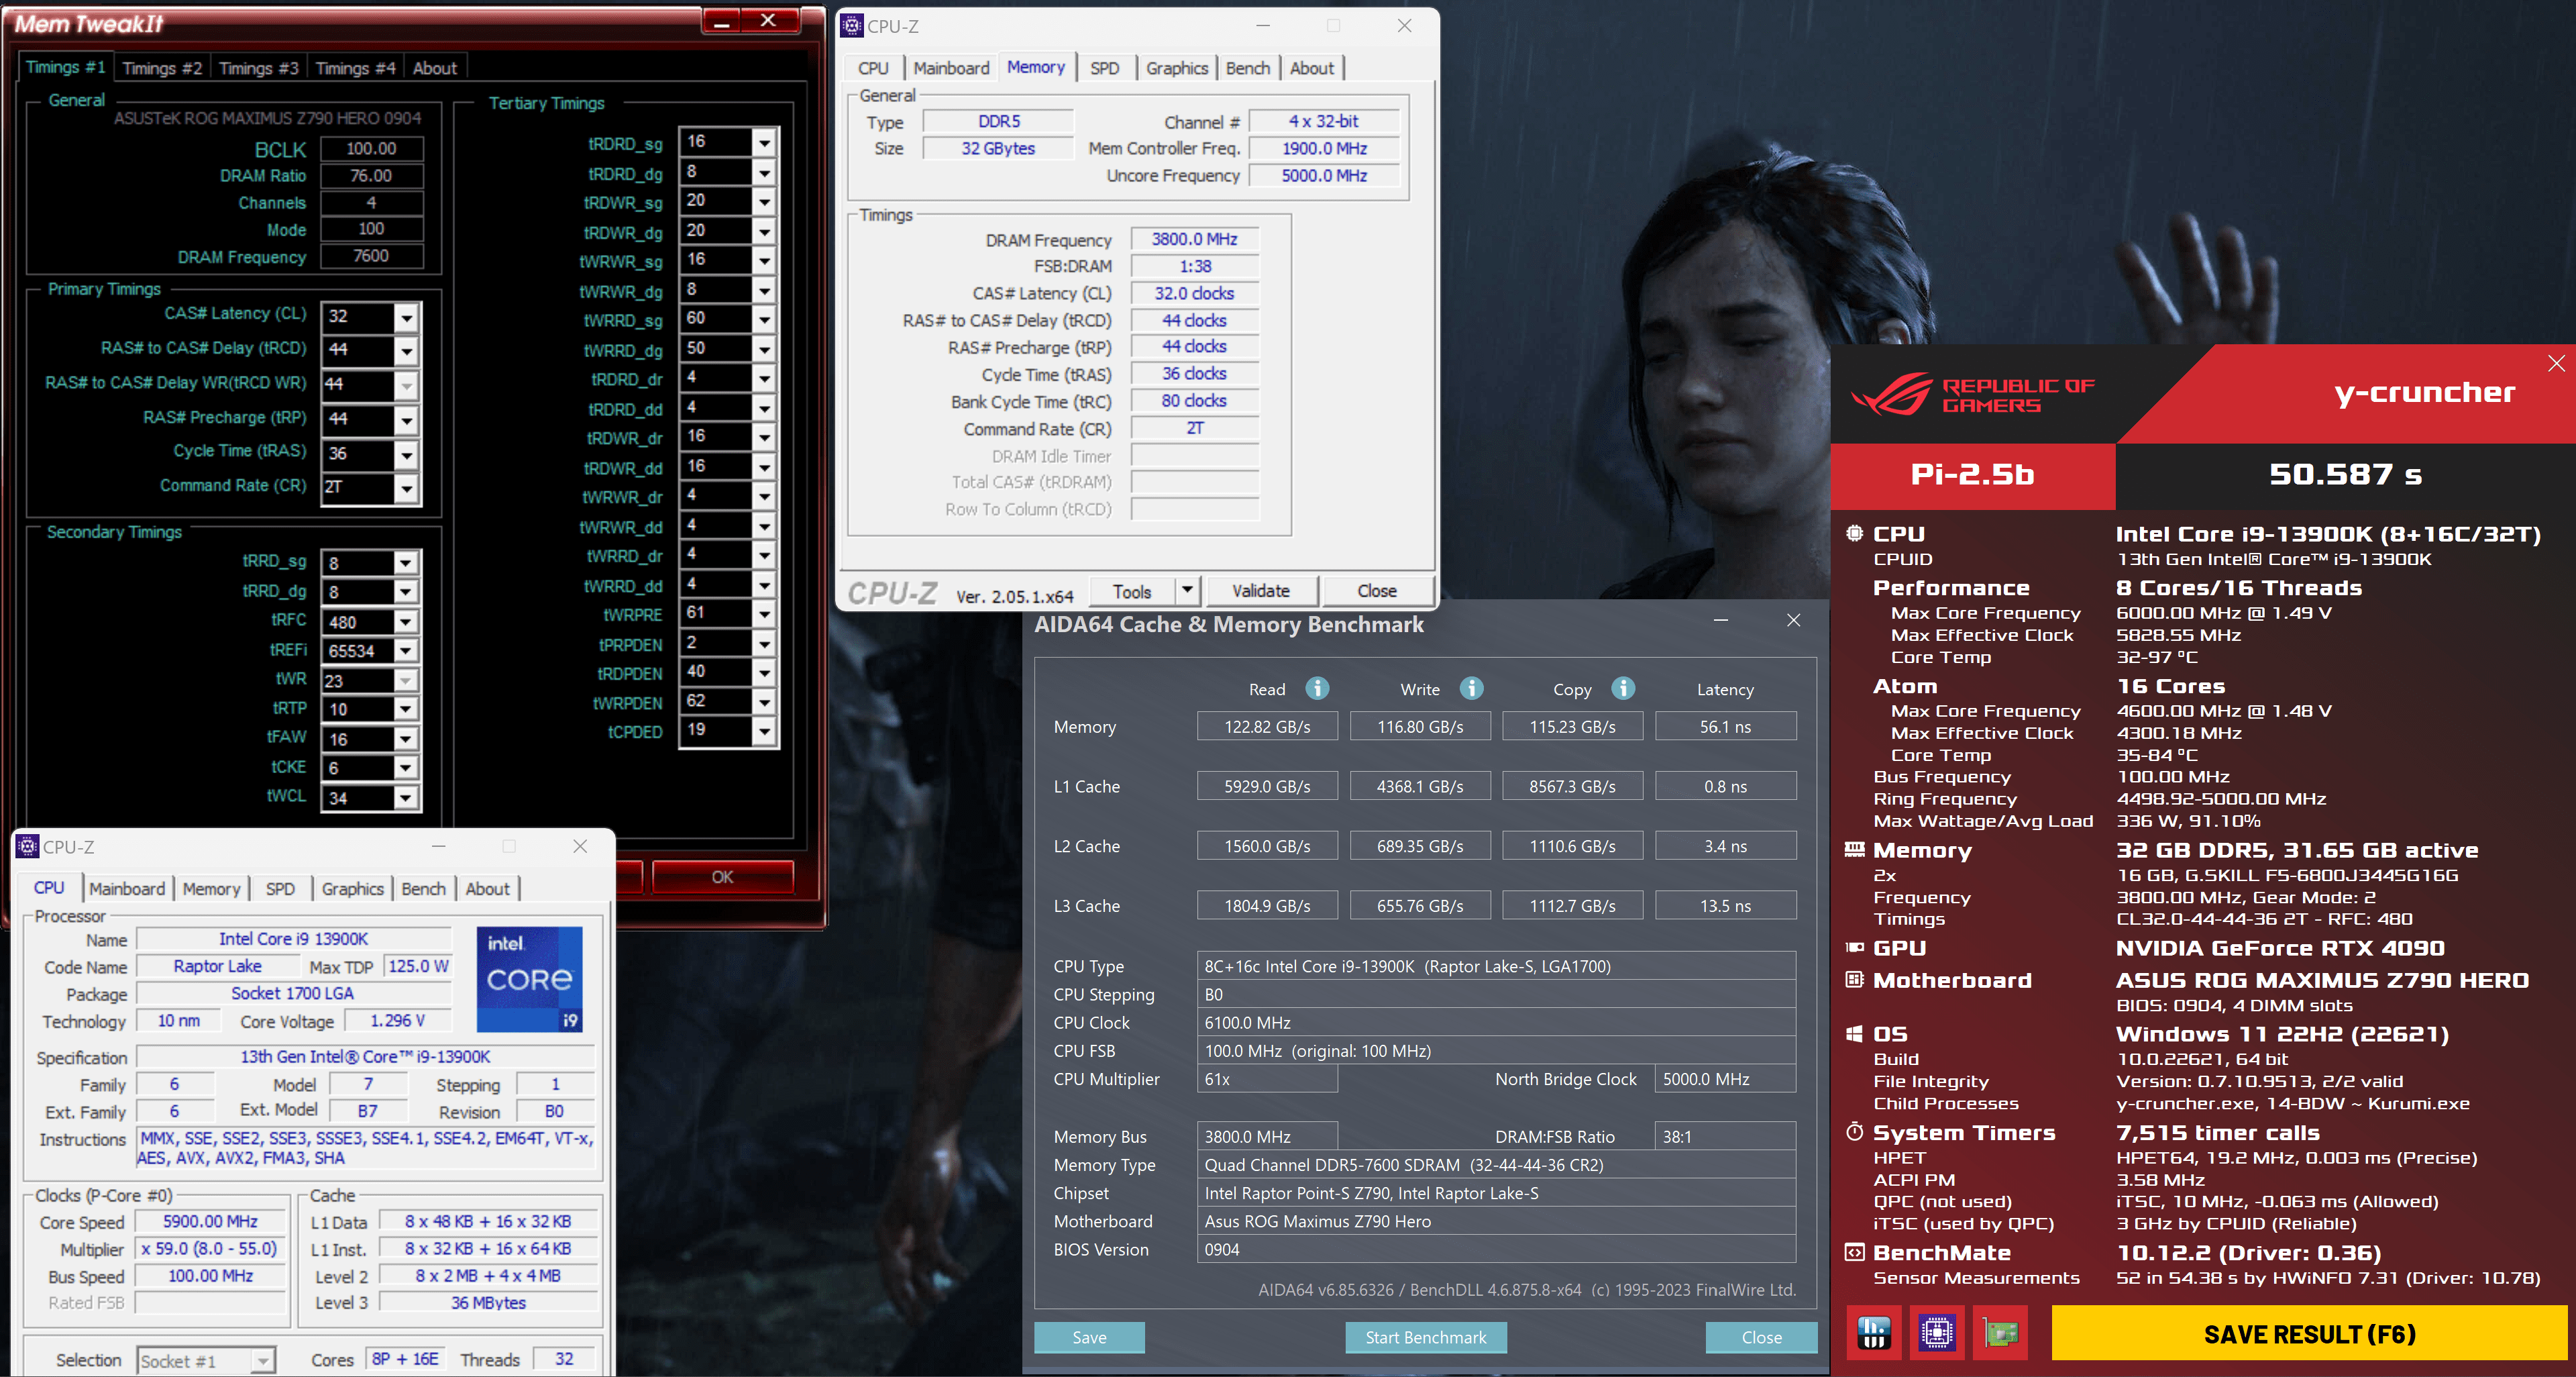The height and width of the screenshot is (1377, 2576).
Task: Open the tRFC dropdown in Secondary Timings
Action: 406,622
